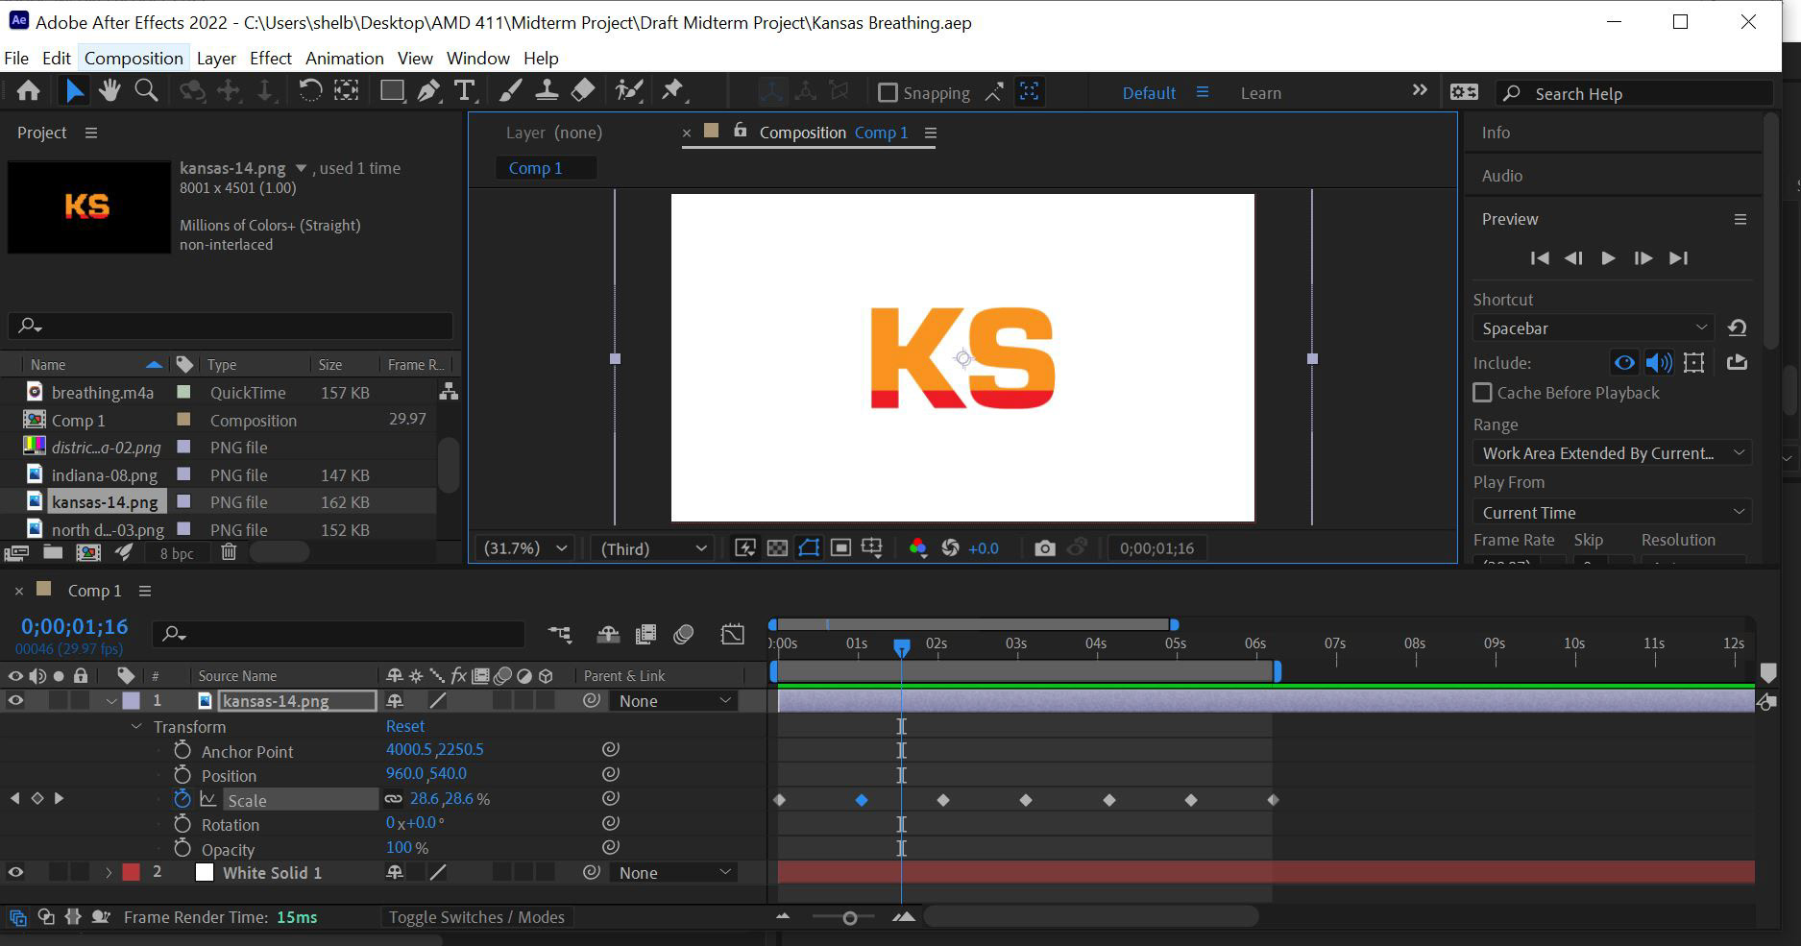
Task: Switch to the Layer (none) tab
Action: 554,133
